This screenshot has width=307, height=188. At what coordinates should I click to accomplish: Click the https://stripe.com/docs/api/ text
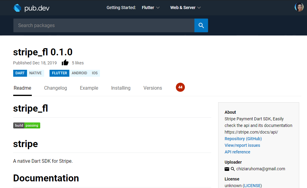251,132
